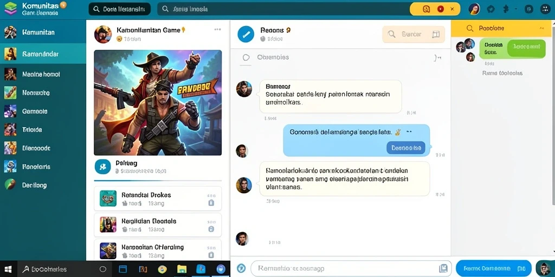Click the orange icon in yellow pill
Screen dimensions: 555x277
pyautogui.click(x=426, y=9)
